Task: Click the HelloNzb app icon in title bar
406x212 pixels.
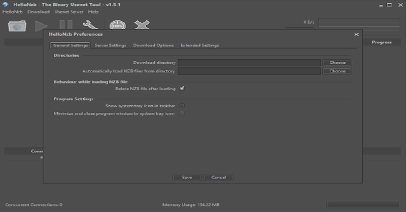Action: [5, 4]
